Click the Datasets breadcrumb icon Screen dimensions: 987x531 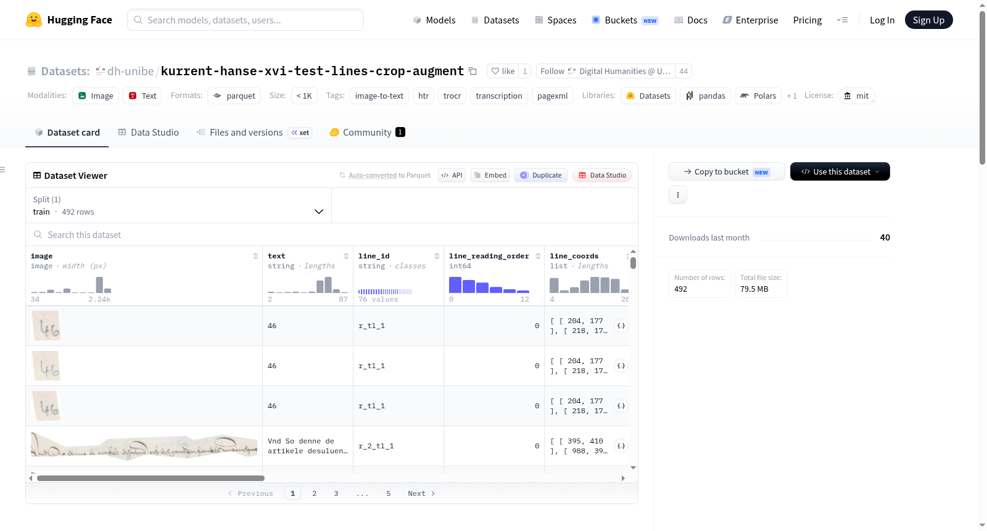31,71
